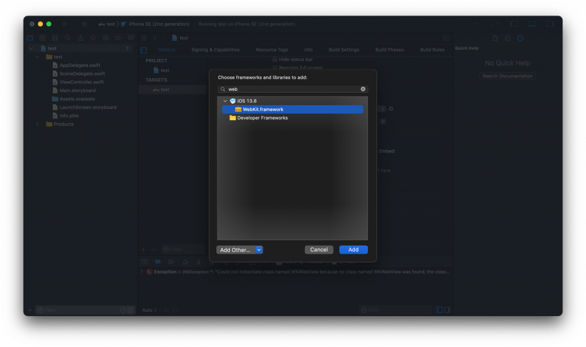Collapse the test project root

pyautogui.click(x=31, y=48)
